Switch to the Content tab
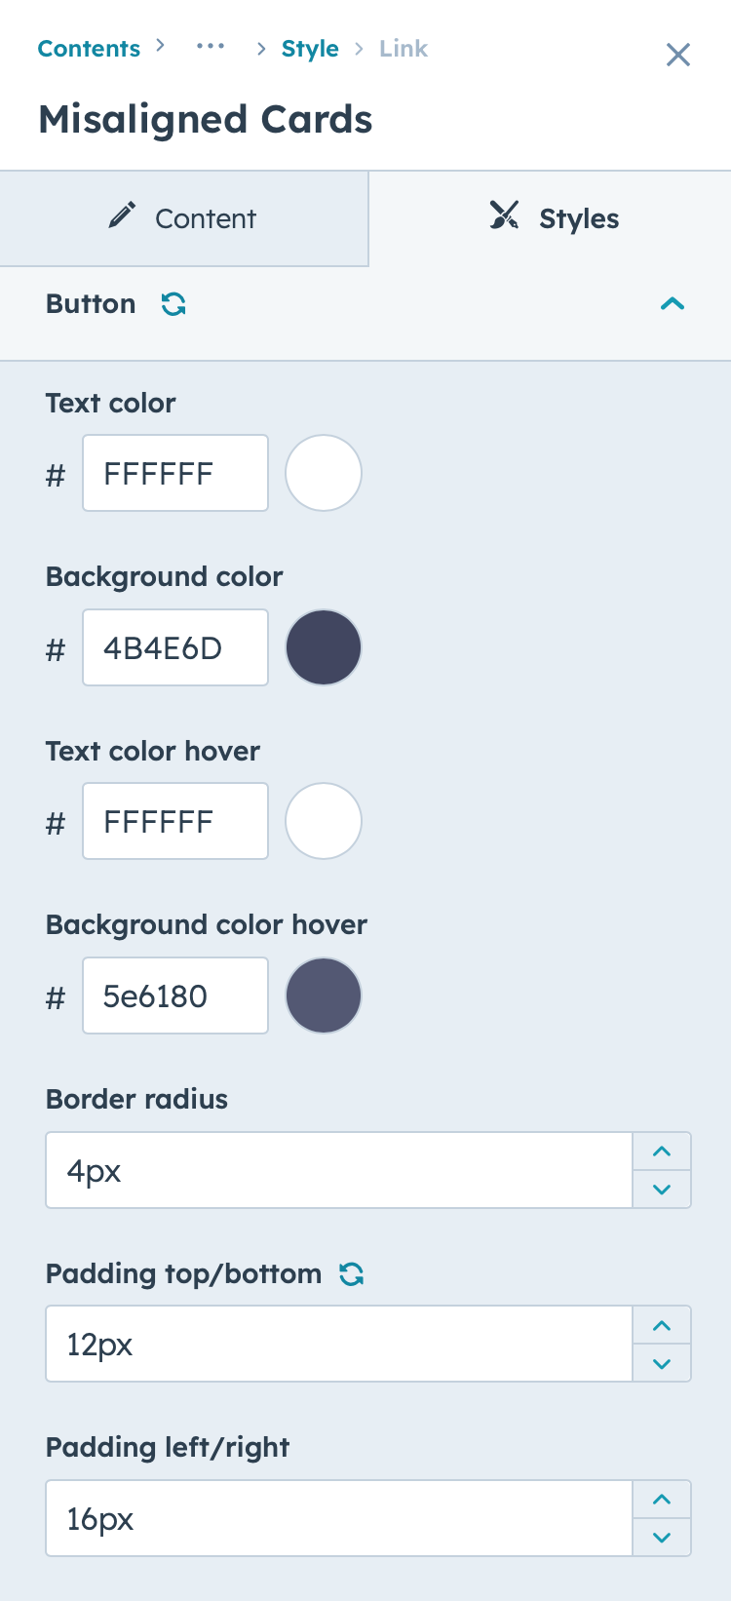Image resolution: width=731 pixels, height=1601 pixels. (x=184, y=218)
